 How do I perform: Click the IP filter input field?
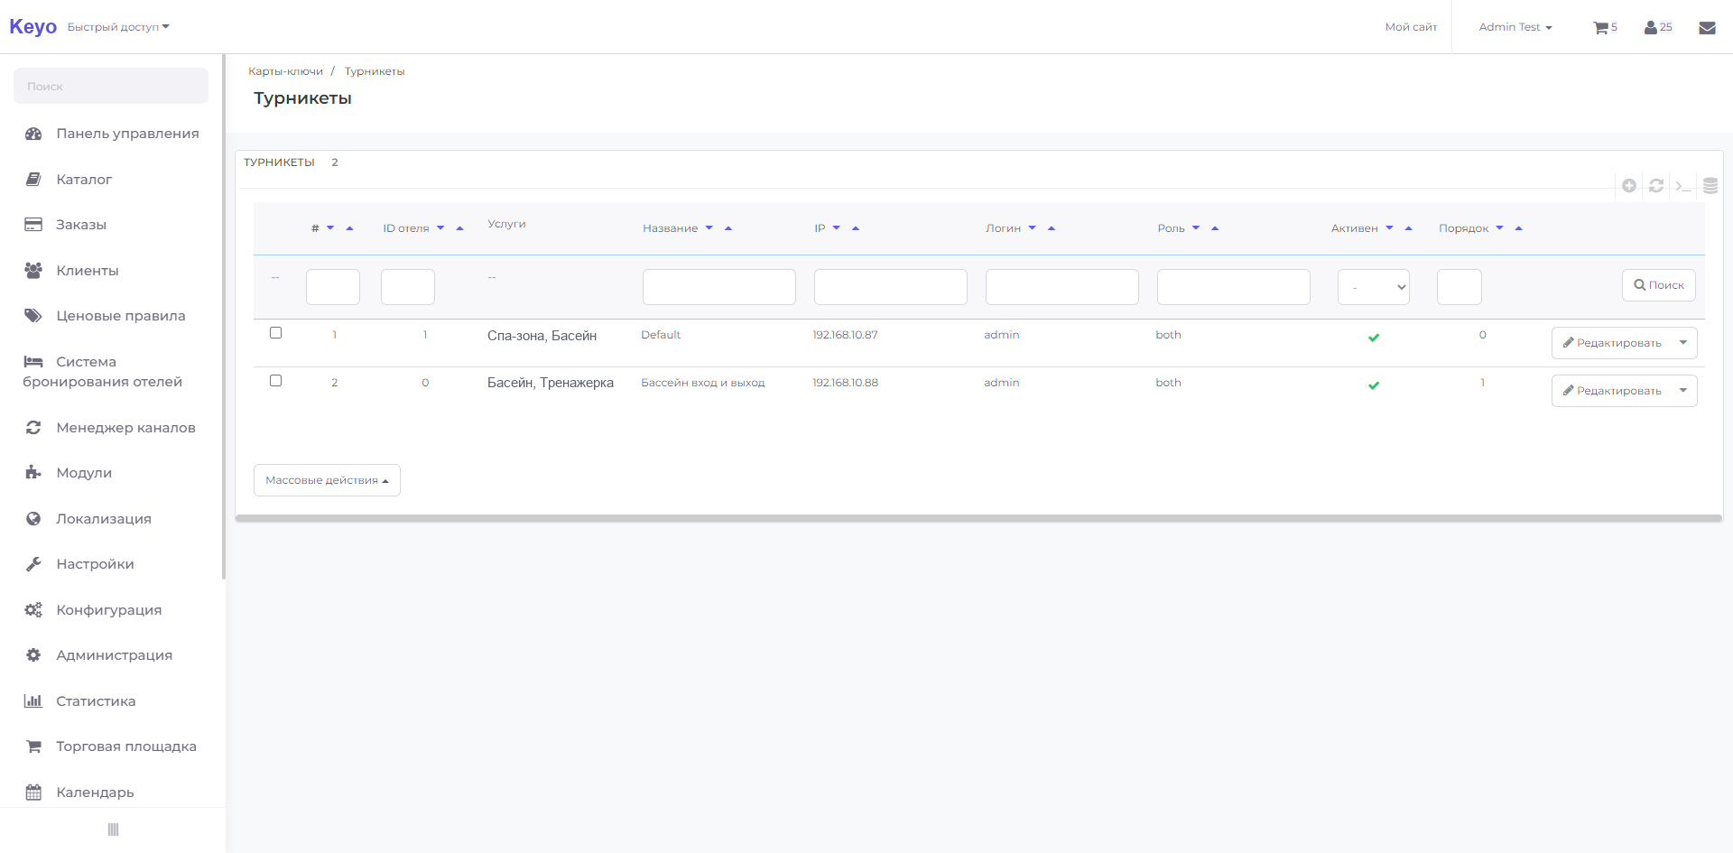[891, 287]
